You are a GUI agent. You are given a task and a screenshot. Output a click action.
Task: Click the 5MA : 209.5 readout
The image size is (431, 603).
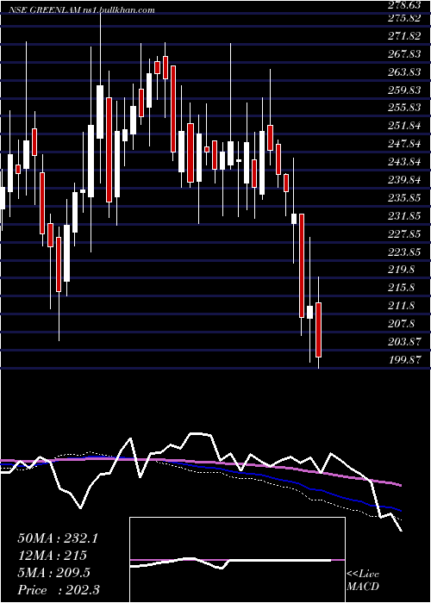[x=54, y=574]
